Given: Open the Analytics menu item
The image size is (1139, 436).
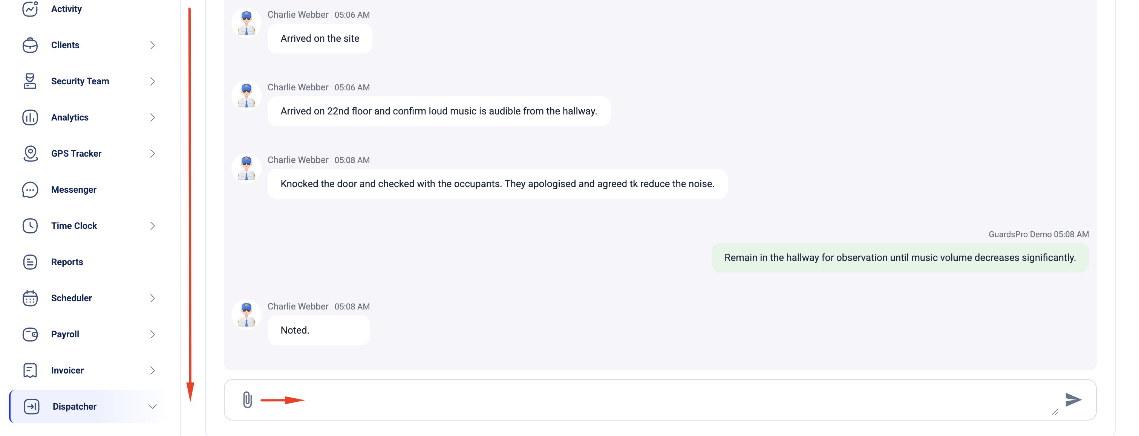Looking at the screenshot, I should 70,117.
